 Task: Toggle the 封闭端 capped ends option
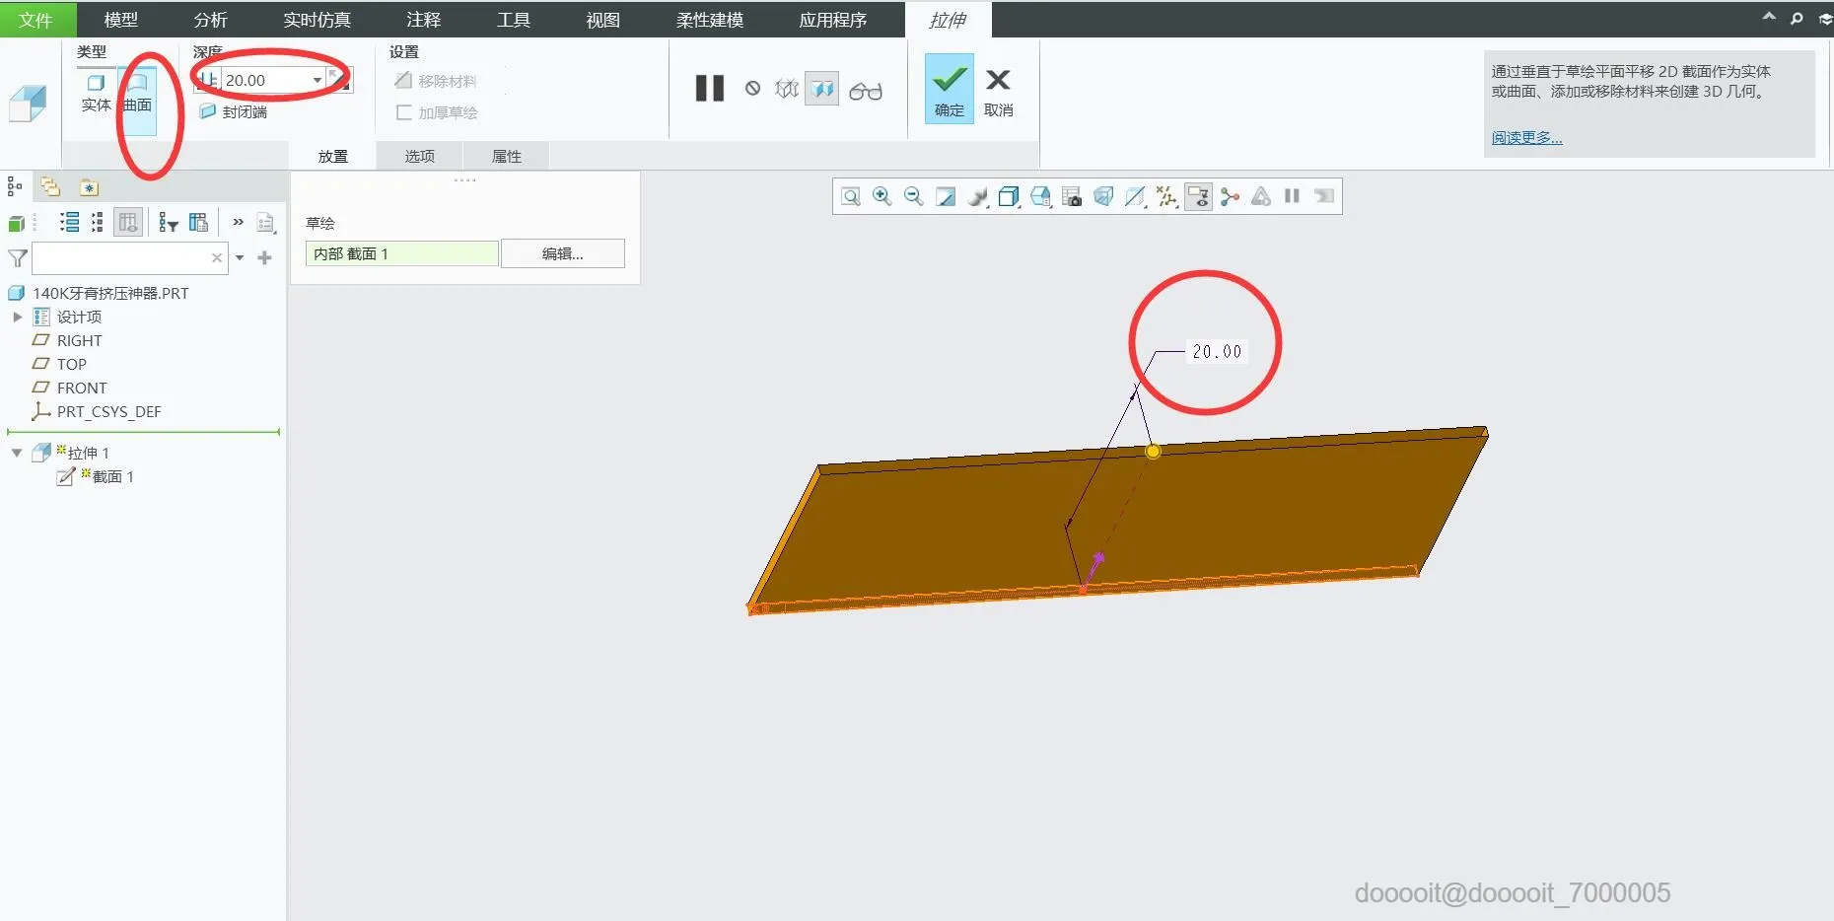pyautogui.click(x=234, y=111)
